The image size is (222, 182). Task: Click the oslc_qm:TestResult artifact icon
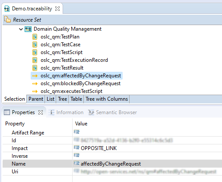click(x=35, y=68)
